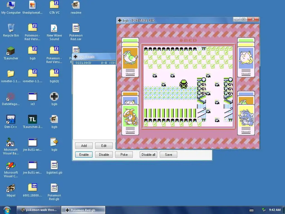Open the Windows Start orb
Screen dimensions: 285x214
[x=7, y=210]
